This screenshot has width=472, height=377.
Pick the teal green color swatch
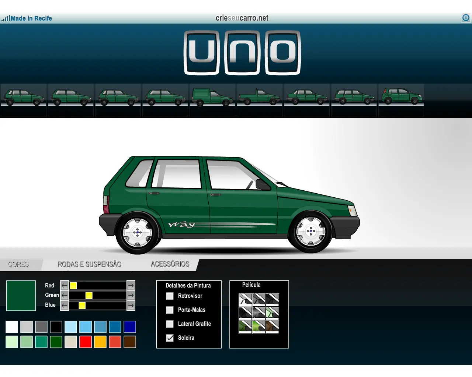(x=41, y=342)
